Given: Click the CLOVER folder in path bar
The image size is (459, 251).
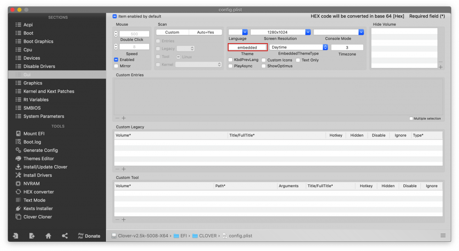Looking at the screenshot, I should click(x=205, y=236).
